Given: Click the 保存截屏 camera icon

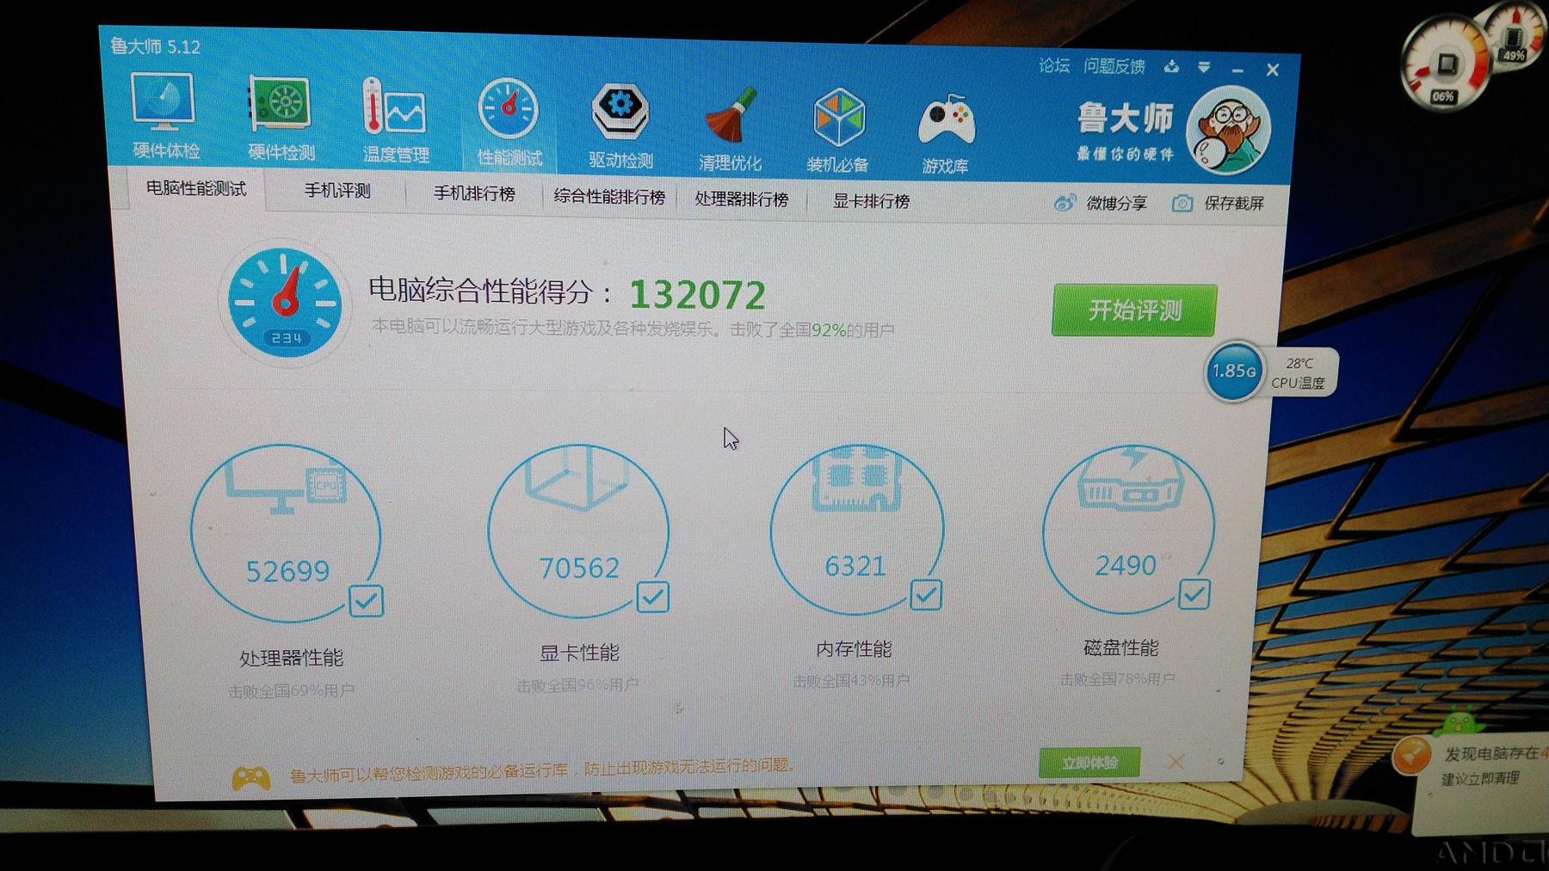Looking at the screenshot, I should (x=1182, y=203).
